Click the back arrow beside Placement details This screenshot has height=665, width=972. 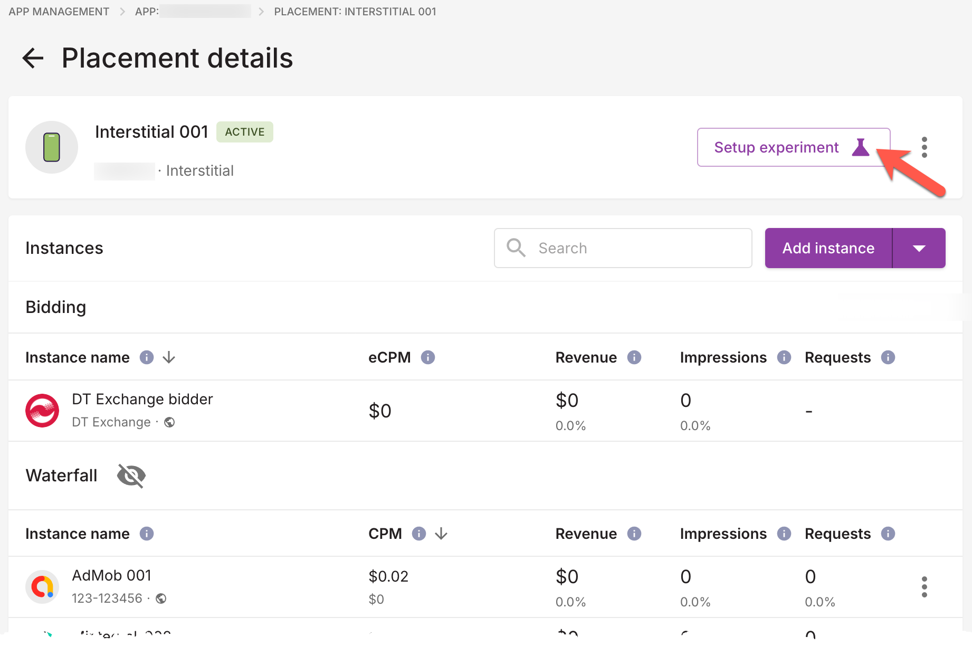point(33,58)
